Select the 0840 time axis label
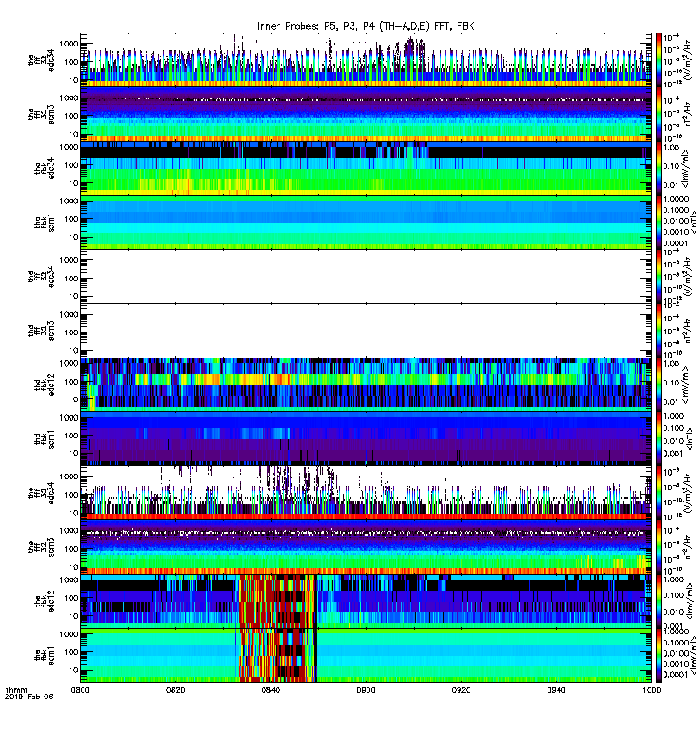Viewport: 696px width, 743px height. (x=271, y=690)
